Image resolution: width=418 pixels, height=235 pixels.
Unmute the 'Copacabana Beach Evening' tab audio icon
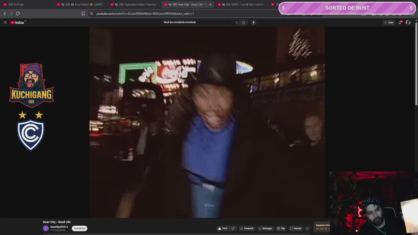(116, 5)
